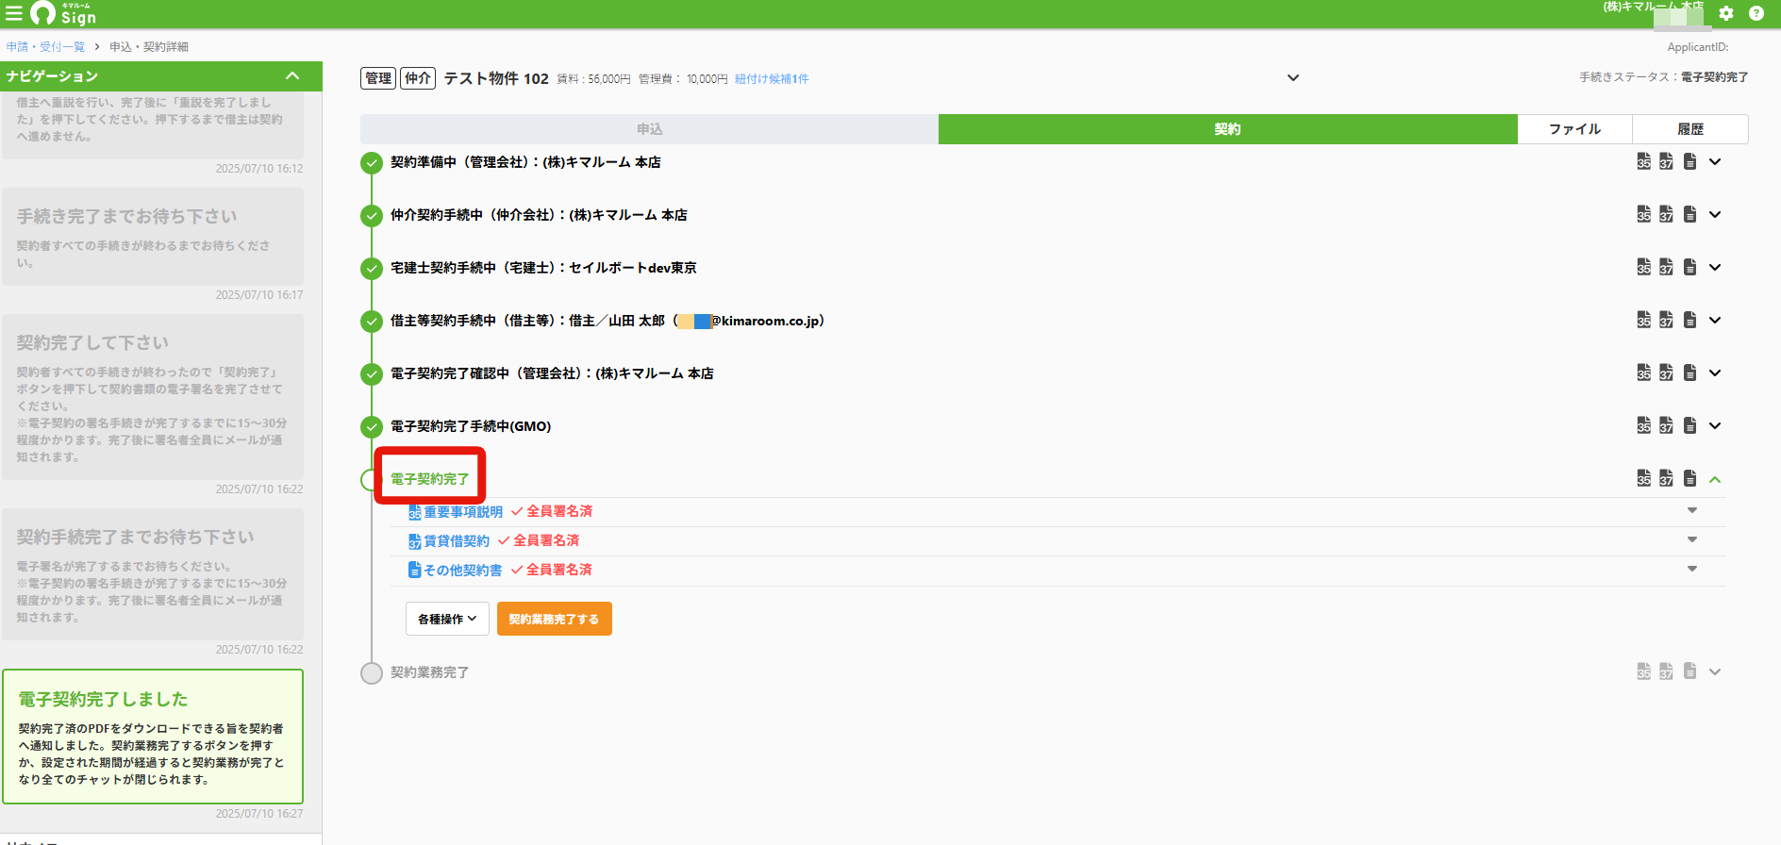This screenshot has height=845, width=1781.
Task: Expand 重要事項説明 document details triangle
Action: 1692,510
